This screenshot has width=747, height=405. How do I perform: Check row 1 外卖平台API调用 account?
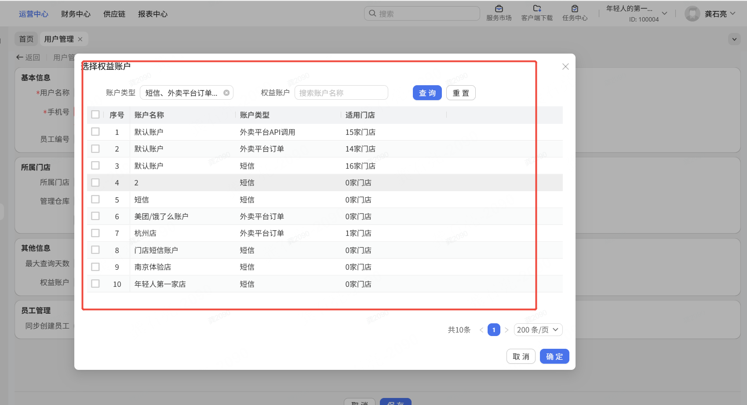click(x=95, y=132)
